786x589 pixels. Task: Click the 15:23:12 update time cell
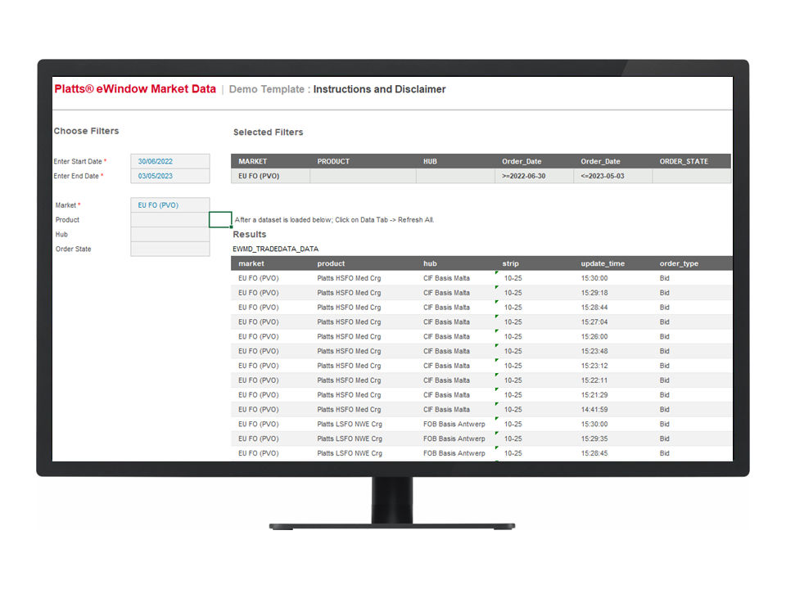point(594,366)
